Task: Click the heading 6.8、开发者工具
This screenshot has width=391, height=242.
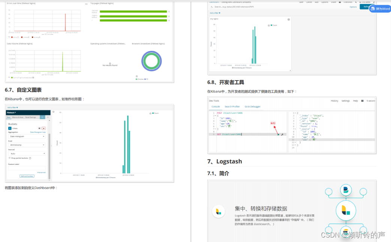Action: [x=225, y=82]
